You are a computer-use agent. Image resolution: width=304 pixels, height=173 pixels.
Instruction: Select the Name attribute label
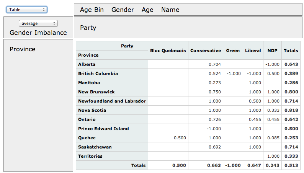(x=170, y=10)
